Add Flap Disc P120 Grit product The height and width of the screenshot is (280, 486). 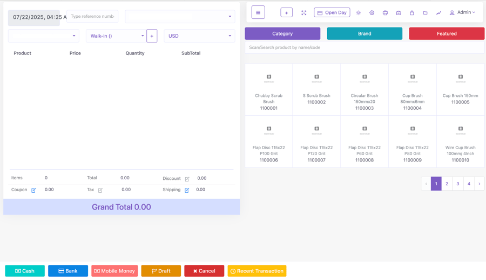click(x=316, y=142)
